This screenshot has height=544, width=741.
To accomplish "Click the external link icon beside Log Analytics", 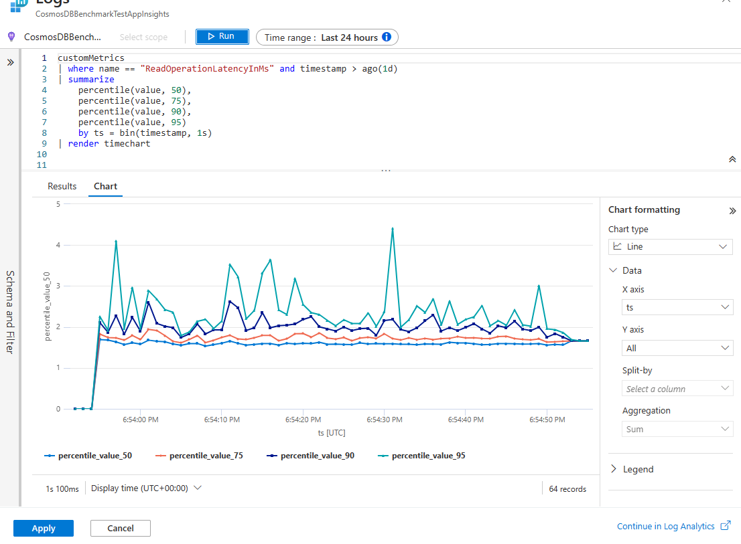I will 726,526.
